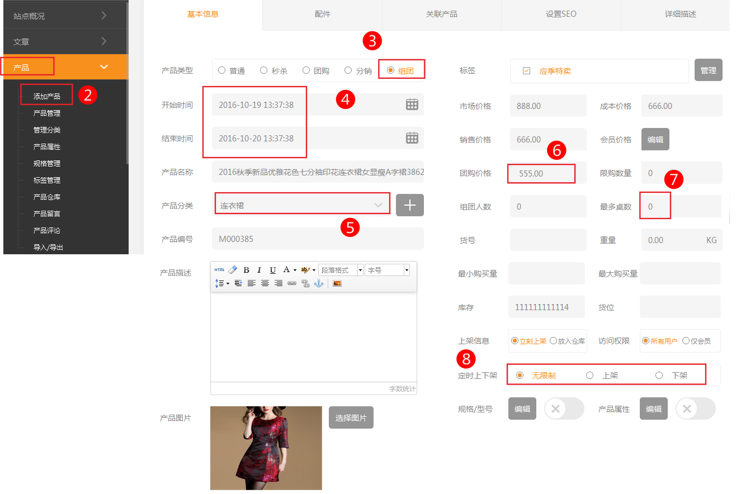Check the 应季特卖 tag checkbox

526,71
